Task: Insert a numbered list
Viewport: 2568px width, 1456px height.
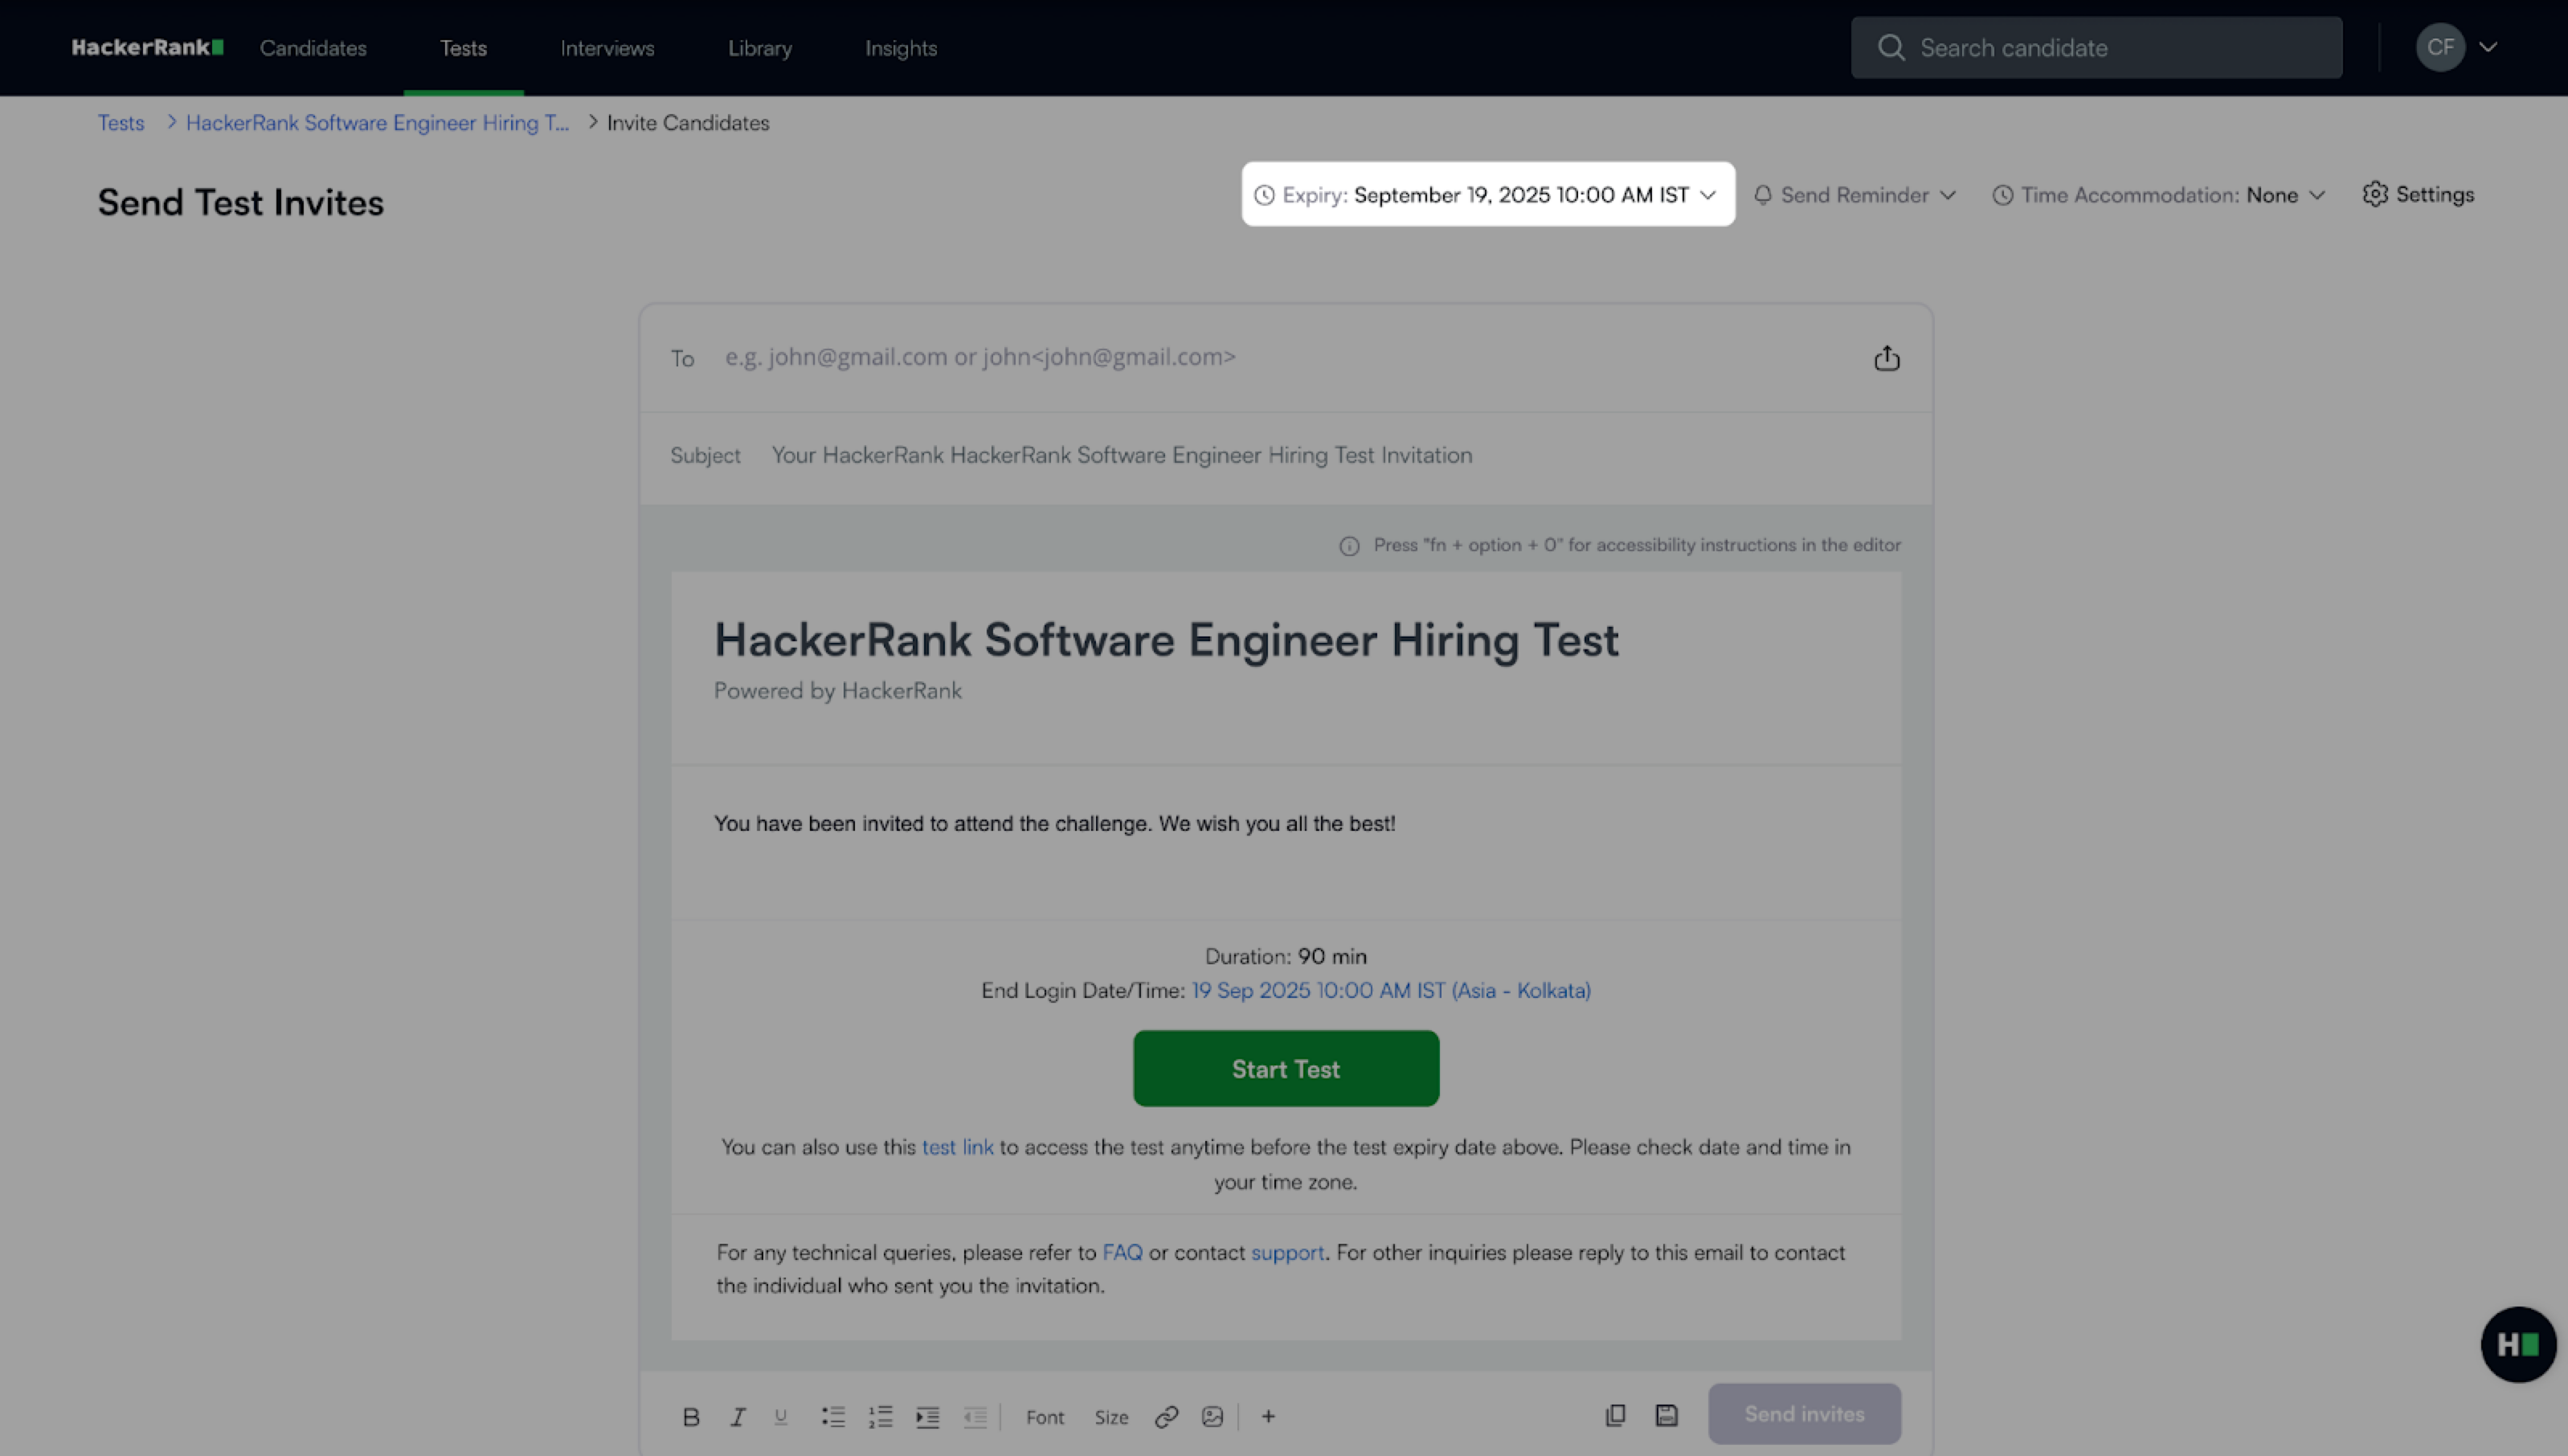Action: [x=880, y=1416]
